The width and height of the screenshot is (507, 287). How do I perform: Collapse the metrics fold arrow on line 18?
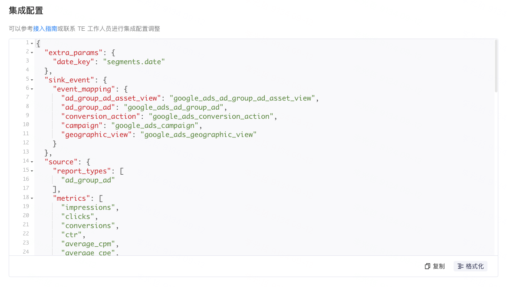(x=32, y=198)
